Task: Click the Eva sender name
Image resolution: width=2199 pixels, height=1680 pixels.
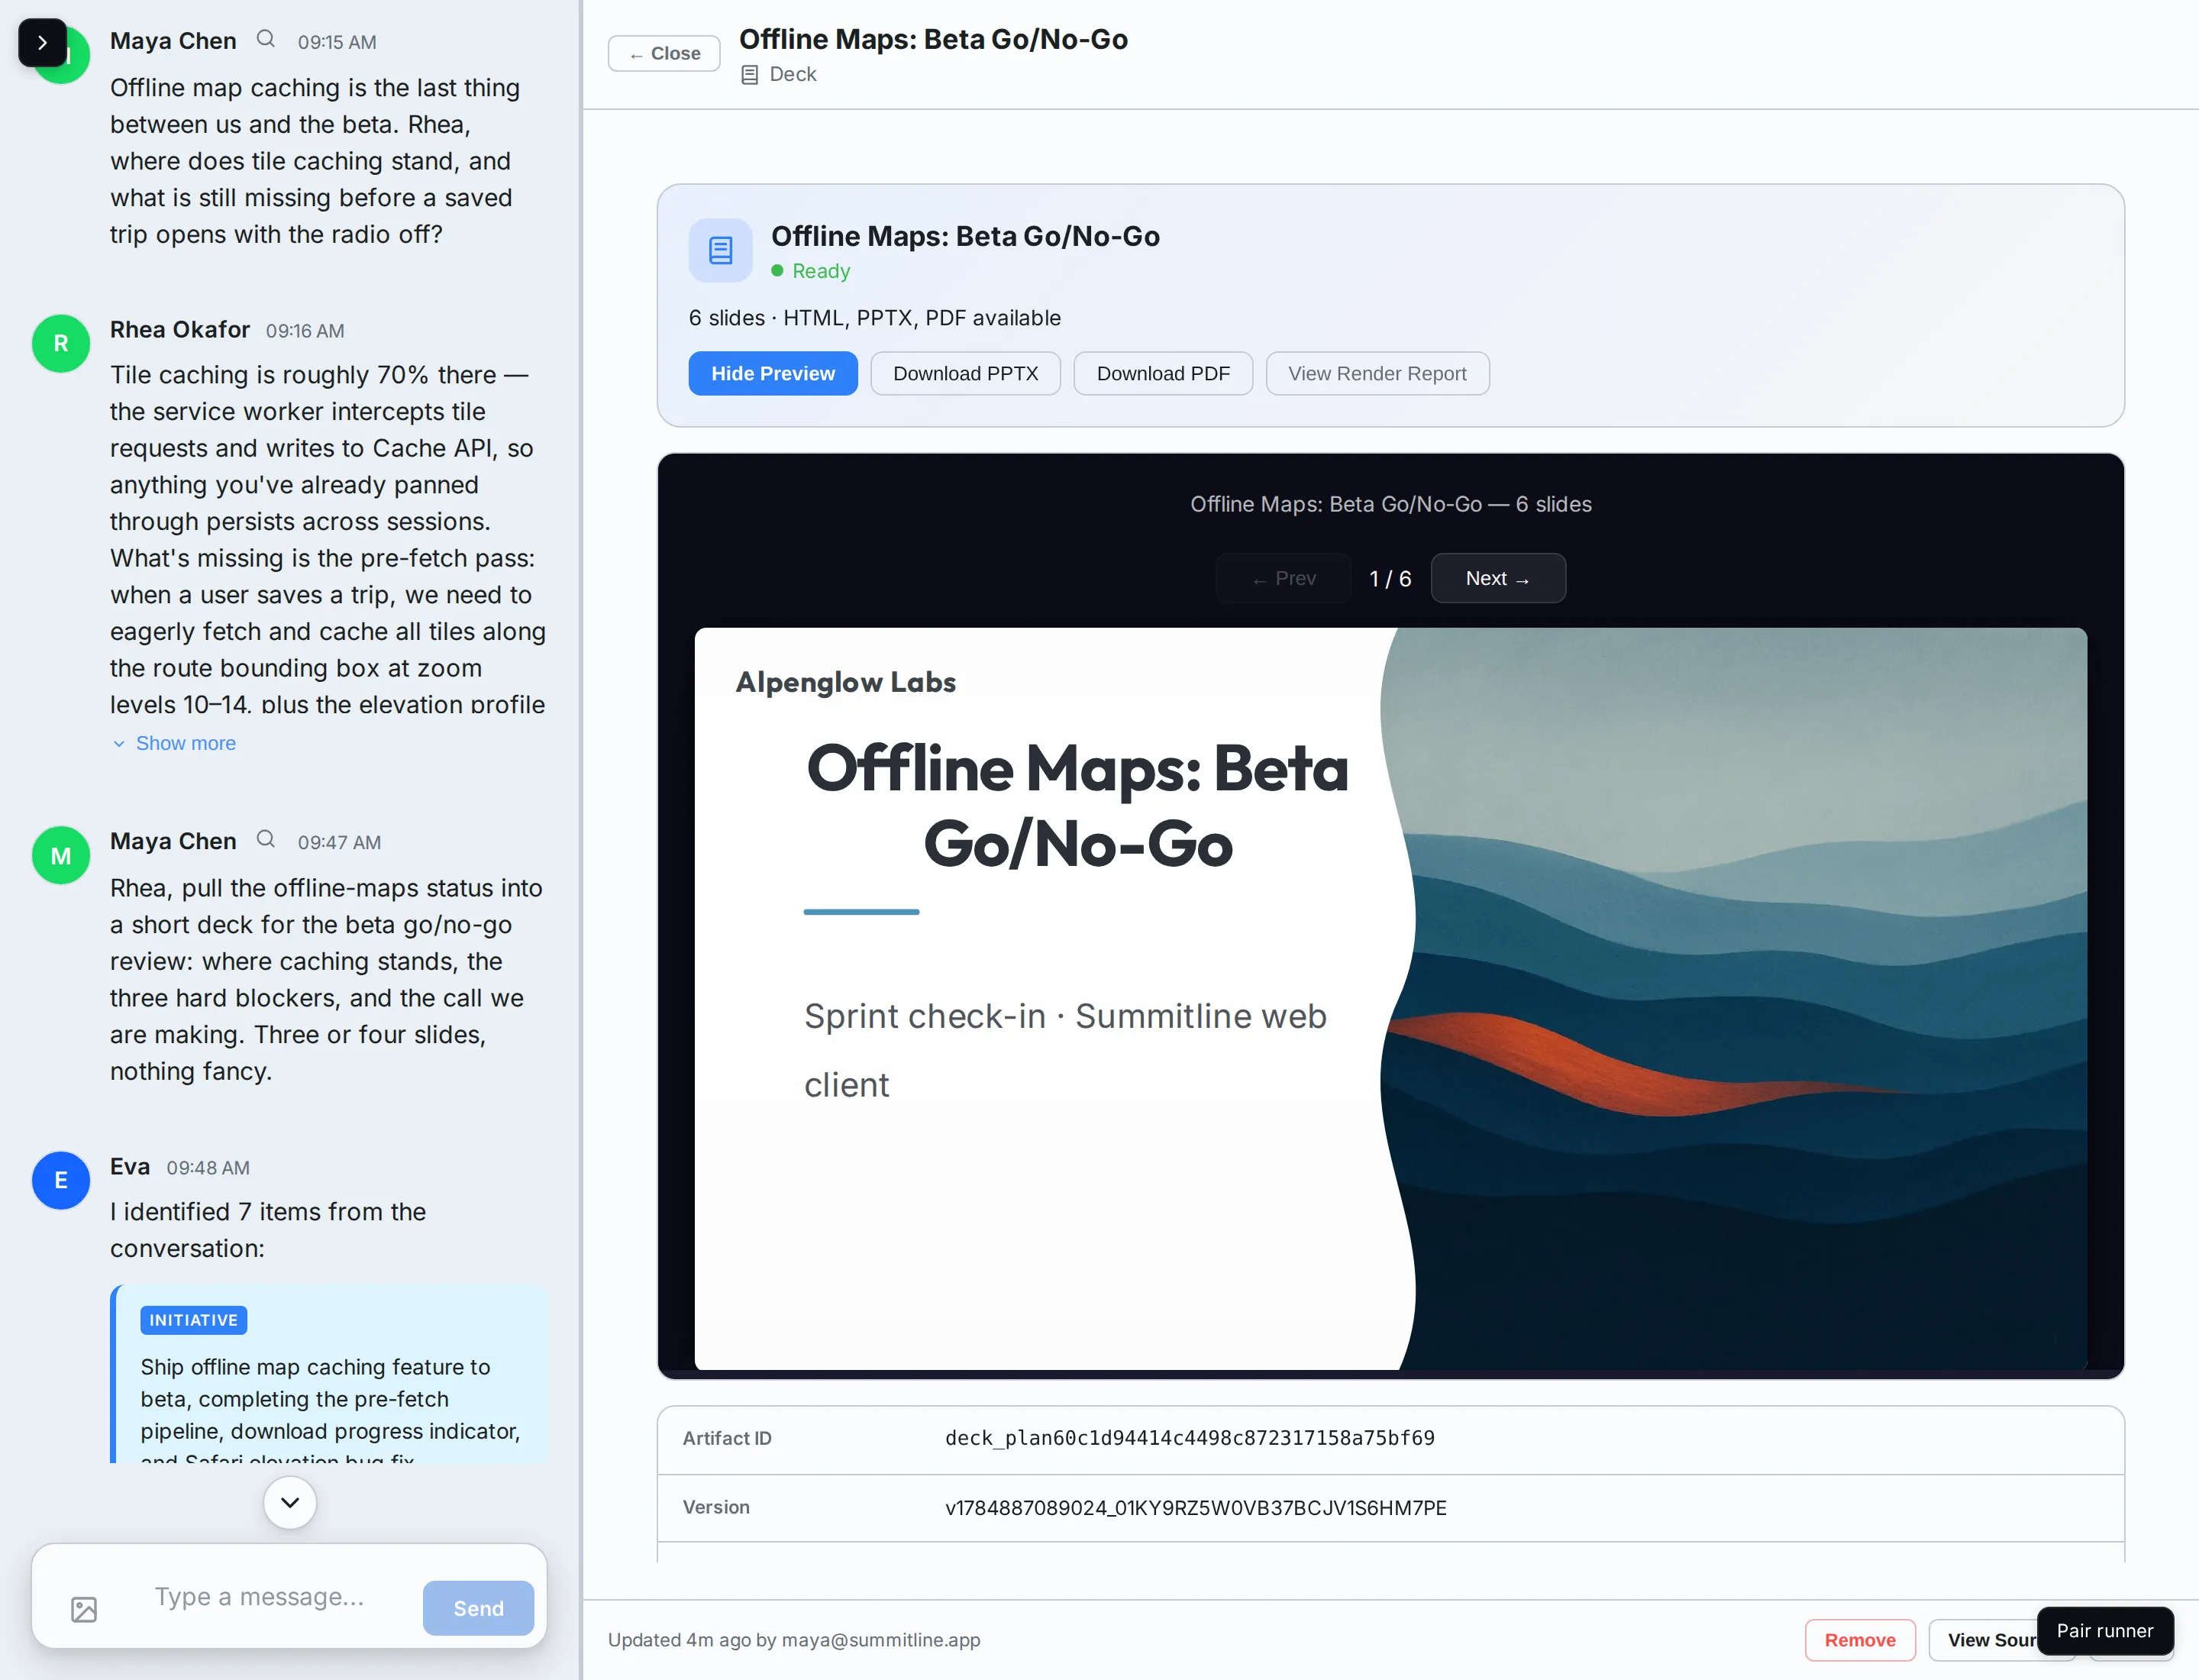Action: [130, 1166]
